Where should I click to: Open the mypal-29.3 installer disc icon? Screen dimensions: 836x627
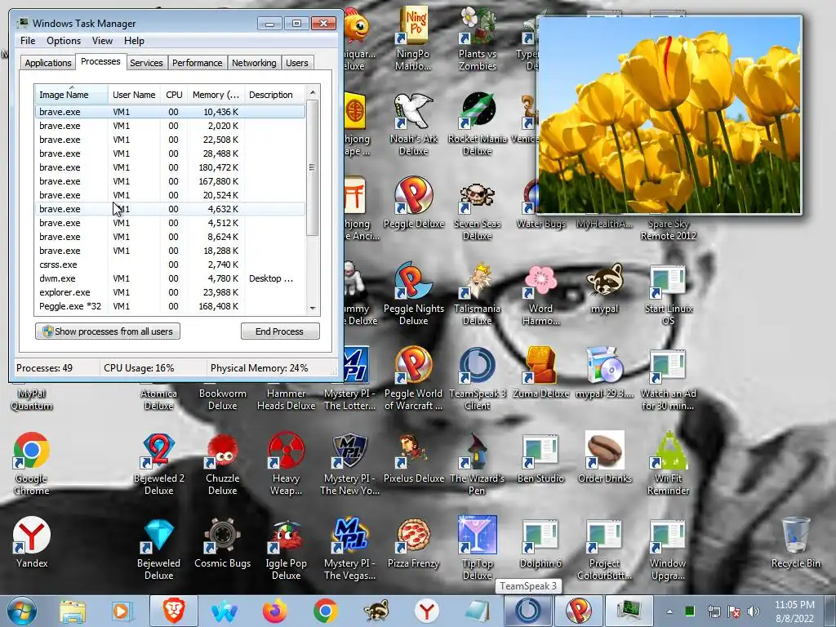[605, 373]
